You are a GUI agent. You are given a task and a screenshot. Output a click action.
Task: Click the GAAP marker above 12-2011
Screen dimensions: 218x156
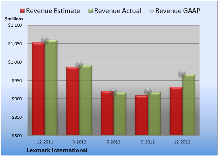pos(45,40)
